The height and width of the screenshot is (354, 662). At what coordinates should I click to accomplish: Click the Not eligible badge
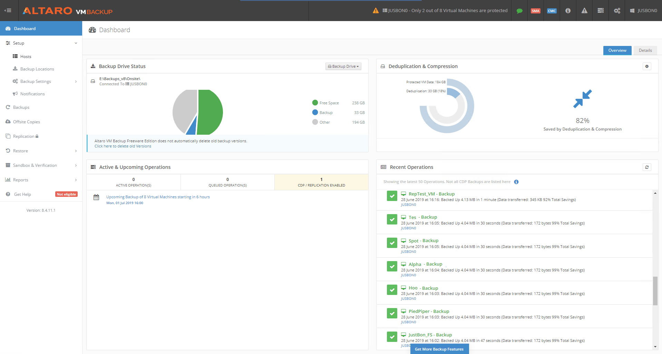tap(66, 194)
